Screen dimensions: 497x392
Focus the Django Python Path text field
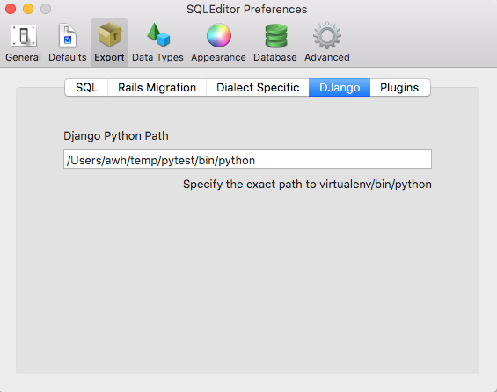click(x=247, y=159)
